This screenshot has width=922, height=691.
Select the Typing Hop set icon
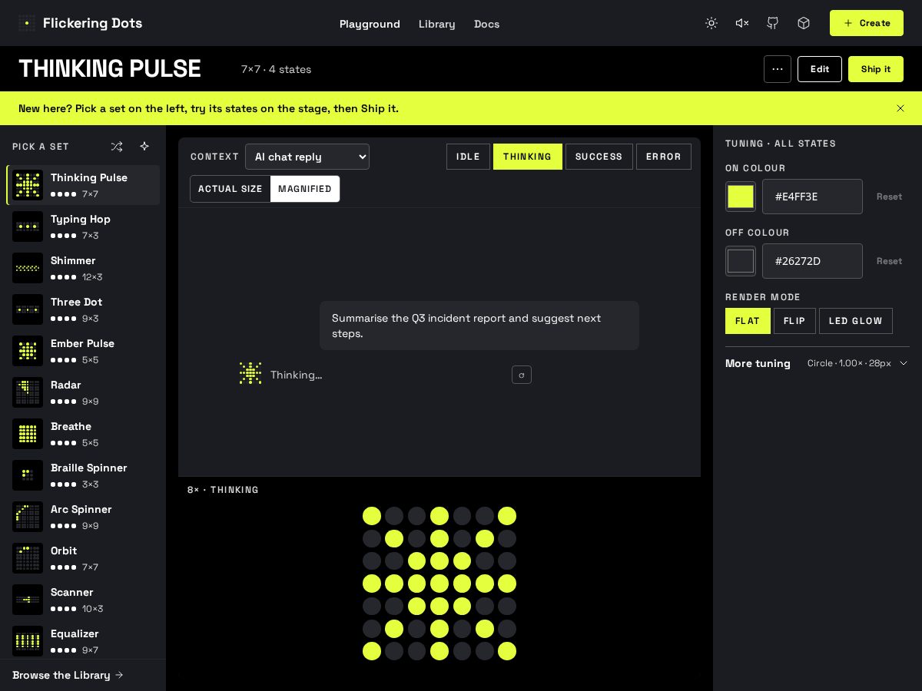click(28, 226)
